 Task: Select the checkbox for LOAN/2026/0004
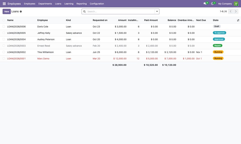coord(4,39)
